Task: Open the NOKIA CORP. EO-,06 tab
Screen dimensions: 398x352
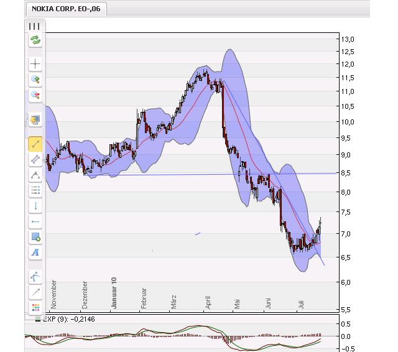Action: coord(66,9)
